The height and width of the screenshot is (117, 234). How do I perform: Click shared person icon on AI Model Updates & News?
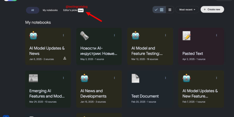pyautogui.click(x=65, y=58)
